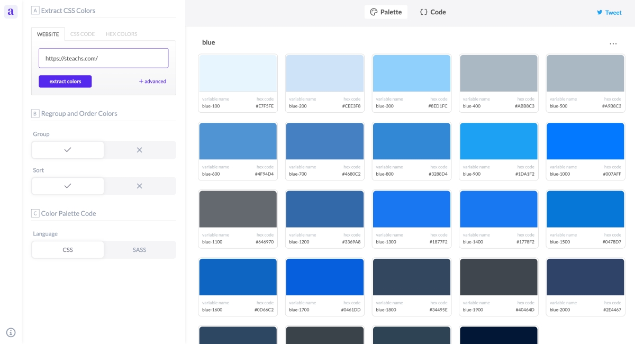Expand the advanced options
The height and width of the screenshot is (344, 635).
point(152,82)
